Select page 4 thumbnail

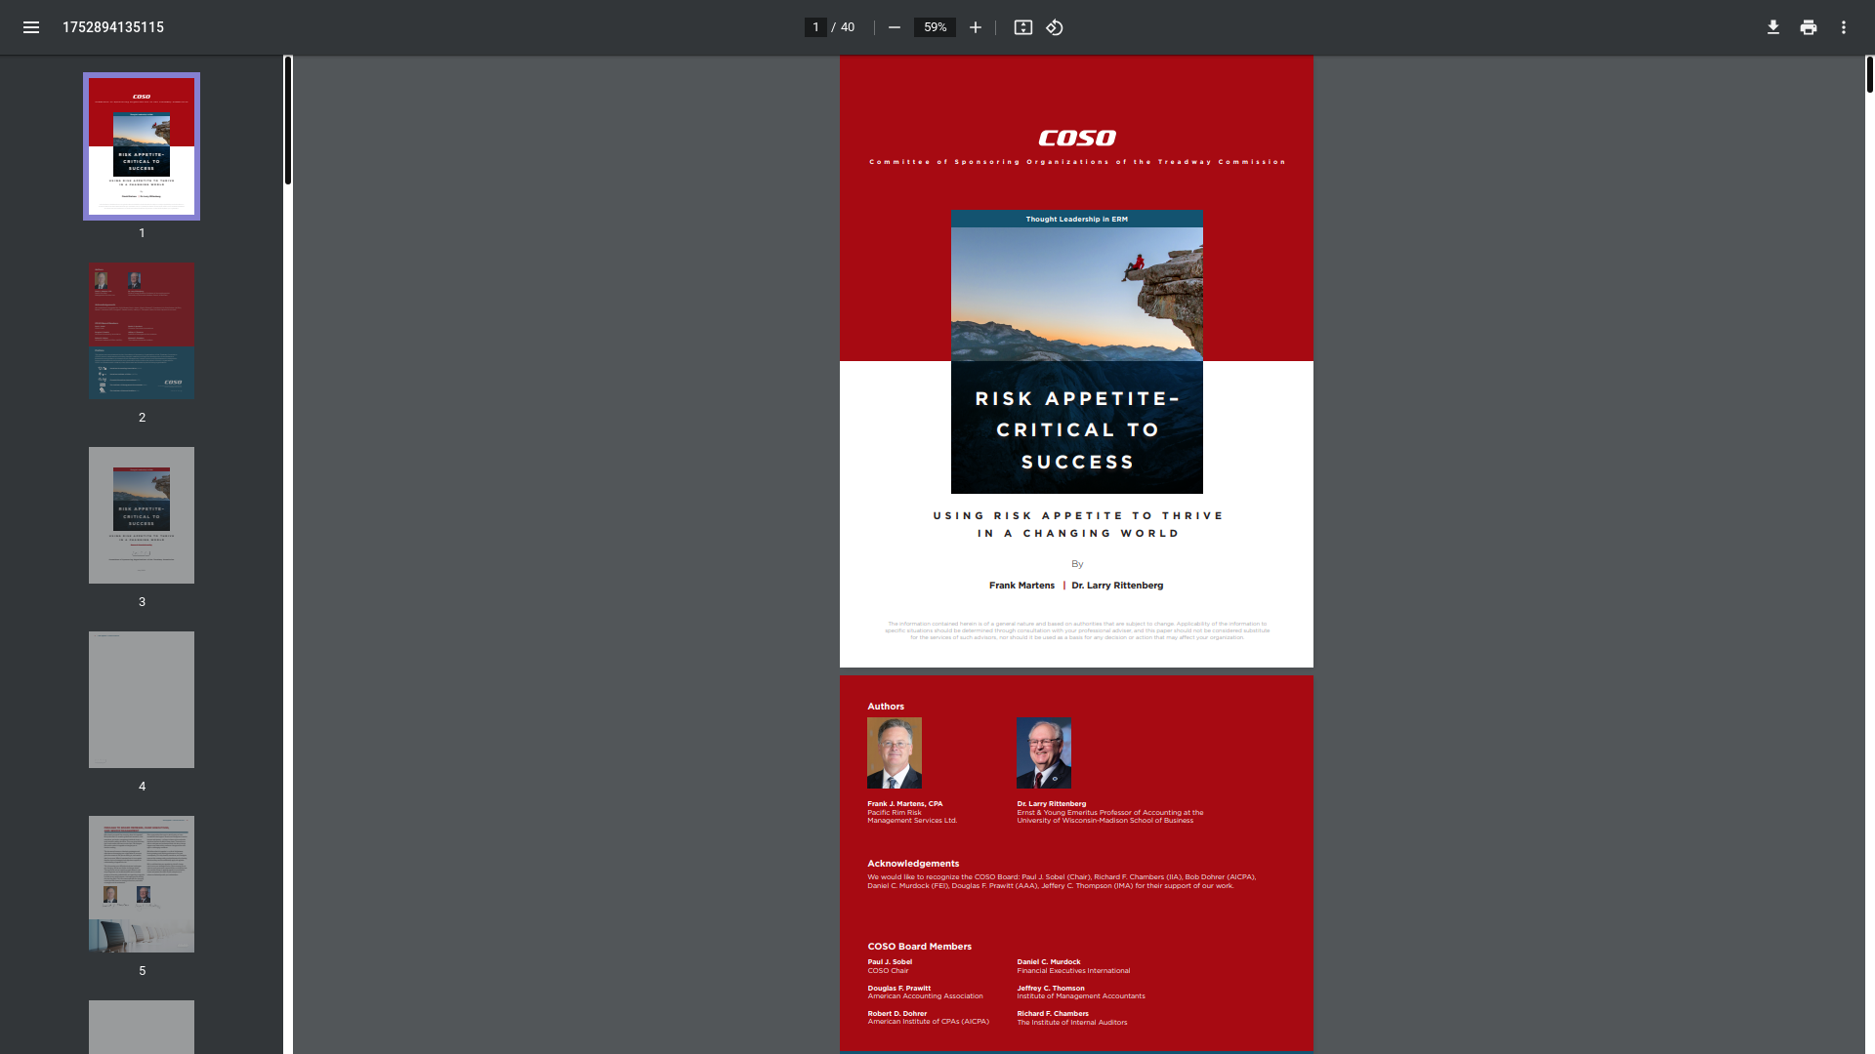point(142,700)
